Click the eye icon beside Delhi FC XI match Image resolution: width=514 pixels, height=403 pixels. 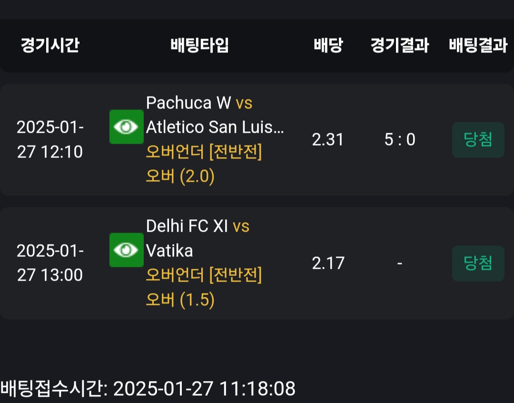point(126,250)
